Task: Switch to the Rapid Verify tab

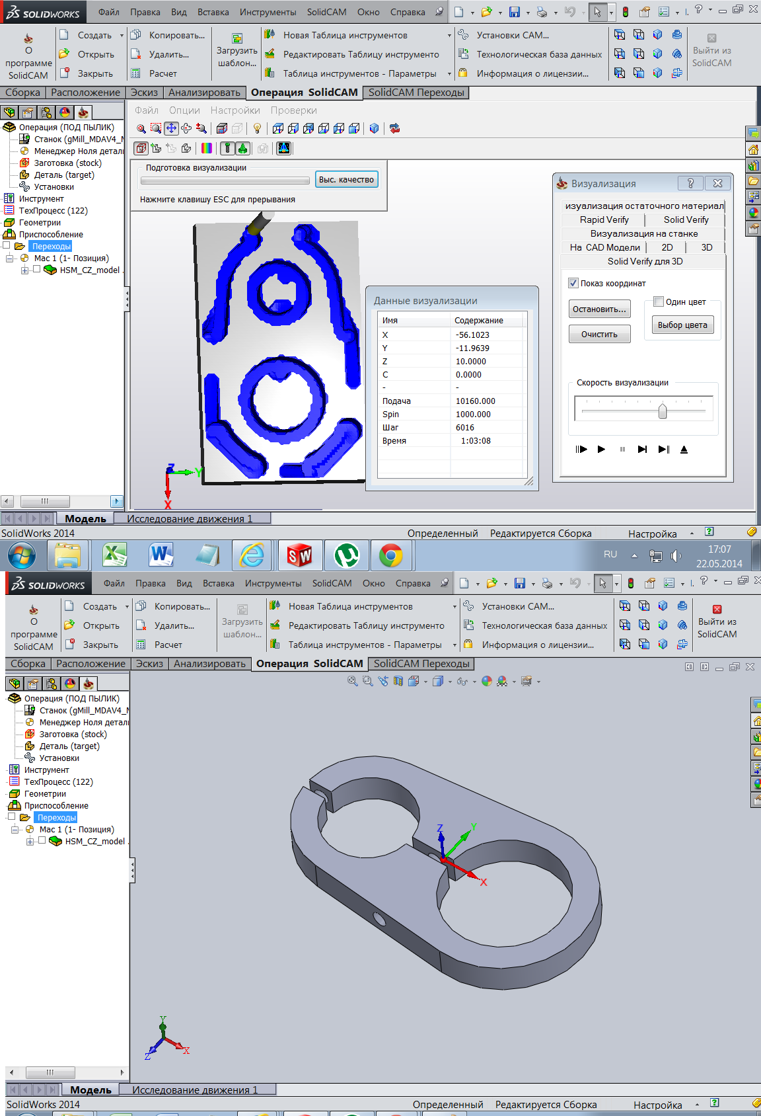Action: tap(604, 219)
